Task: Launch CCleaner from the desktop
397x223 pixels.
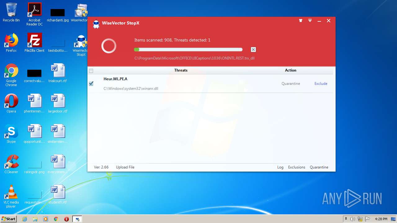Action: [11, 164]
